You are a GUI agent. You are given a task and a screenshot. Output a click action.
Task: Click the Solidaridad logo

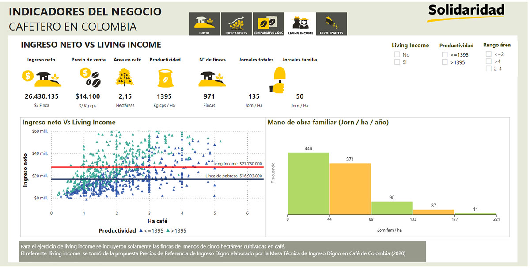[x=467, y=11]
